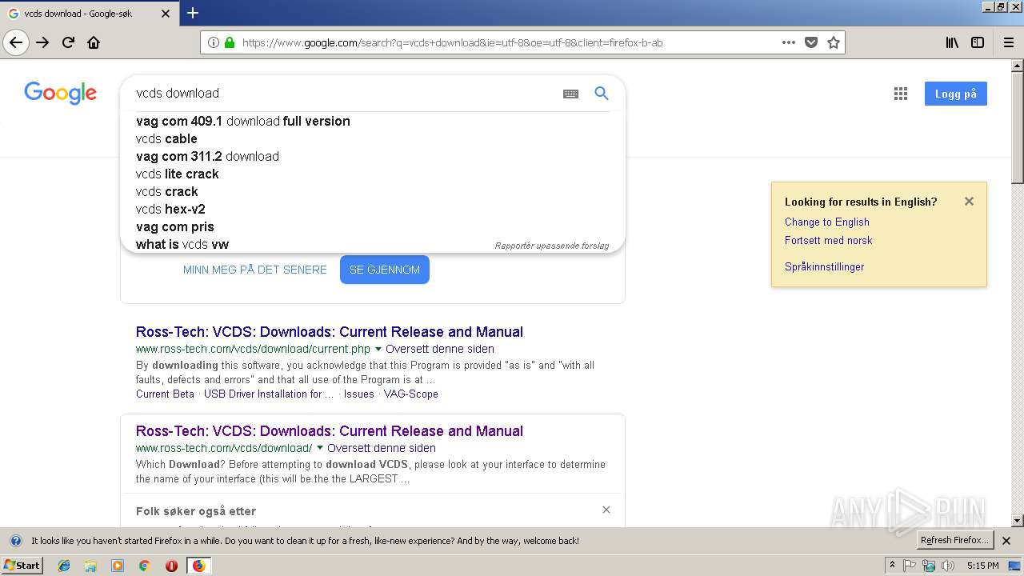Click the Logg på button

pyautogui.click(x=956, y=94)
